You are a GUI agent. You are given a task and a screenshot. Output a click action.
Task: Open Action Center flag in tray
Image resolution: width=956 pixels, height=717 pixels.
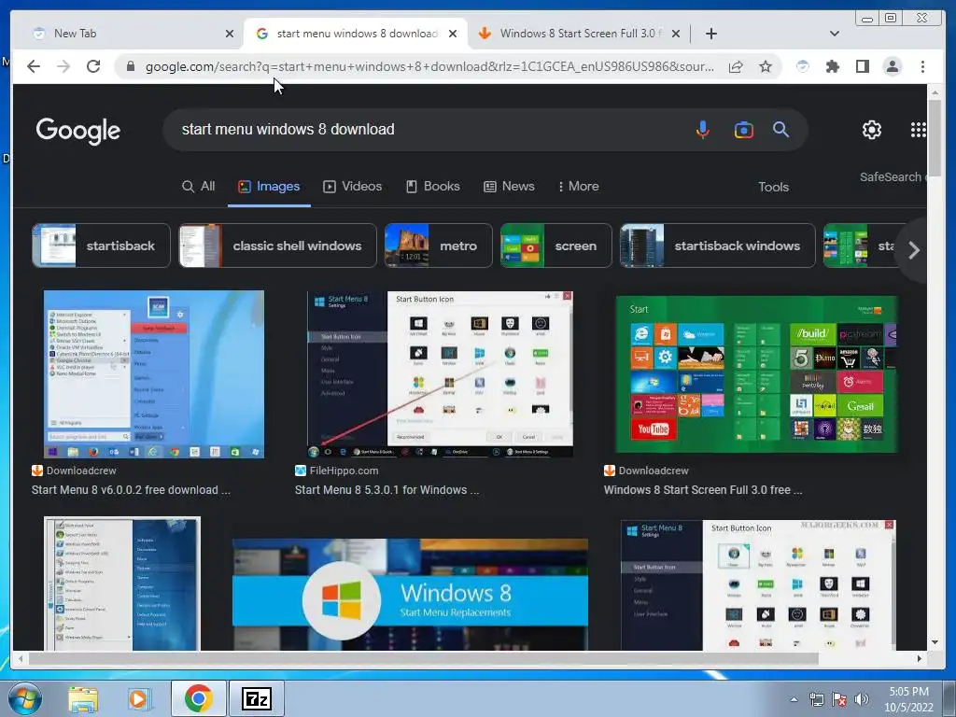pyautogui.click(x=839, y=699)
